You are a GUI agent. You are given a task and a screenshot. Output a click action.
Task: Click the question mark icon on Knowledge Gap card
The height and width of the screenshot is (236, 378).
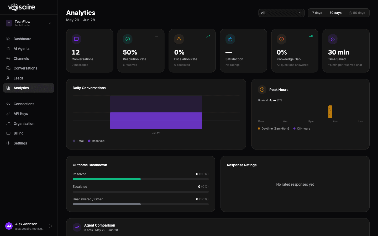281,39
